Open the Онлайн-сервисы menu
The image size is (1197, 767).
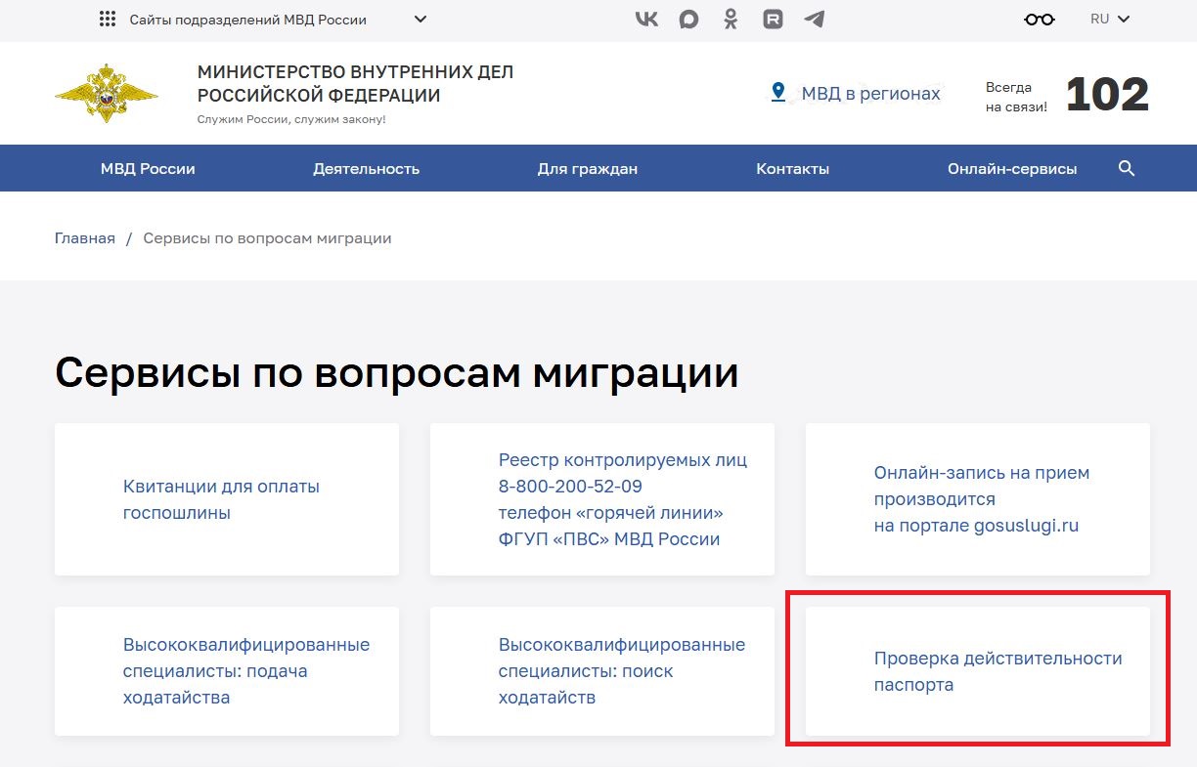1012,168
